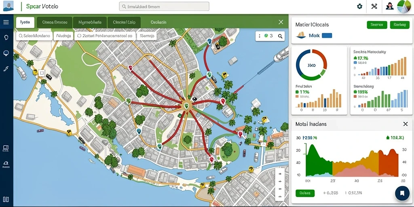This screenshot has width=414, height=207.
Task: Switch to the Myme Ofiate tab
Action: [90, 23]
